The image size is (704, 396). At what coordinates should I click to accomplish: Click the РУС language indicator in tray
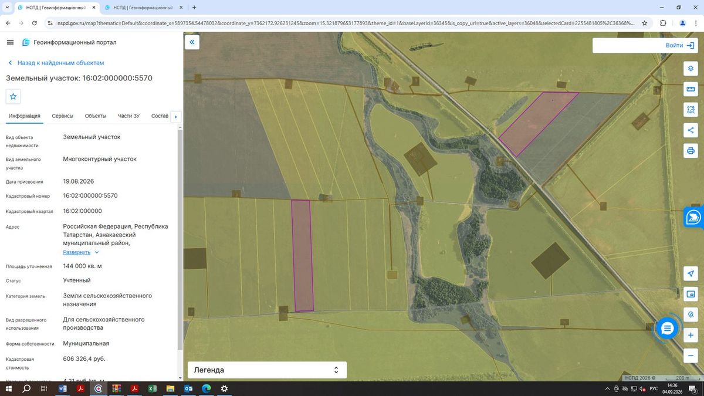[654, 388]
